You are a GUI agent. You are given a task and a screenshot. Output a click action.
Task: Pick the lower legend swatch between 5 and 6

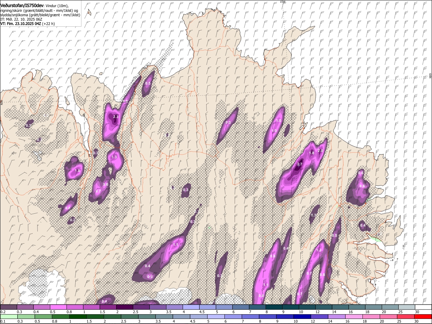click(x=217, y=317)
